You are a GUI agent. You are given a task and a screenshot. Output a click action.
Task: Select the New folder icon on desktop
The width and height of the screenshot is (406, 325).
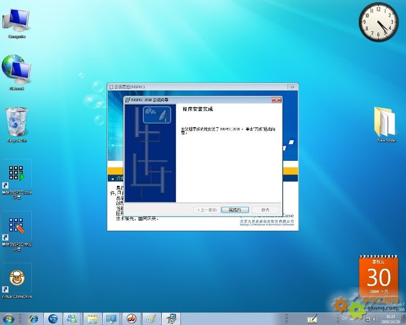(x=387, y=125)
